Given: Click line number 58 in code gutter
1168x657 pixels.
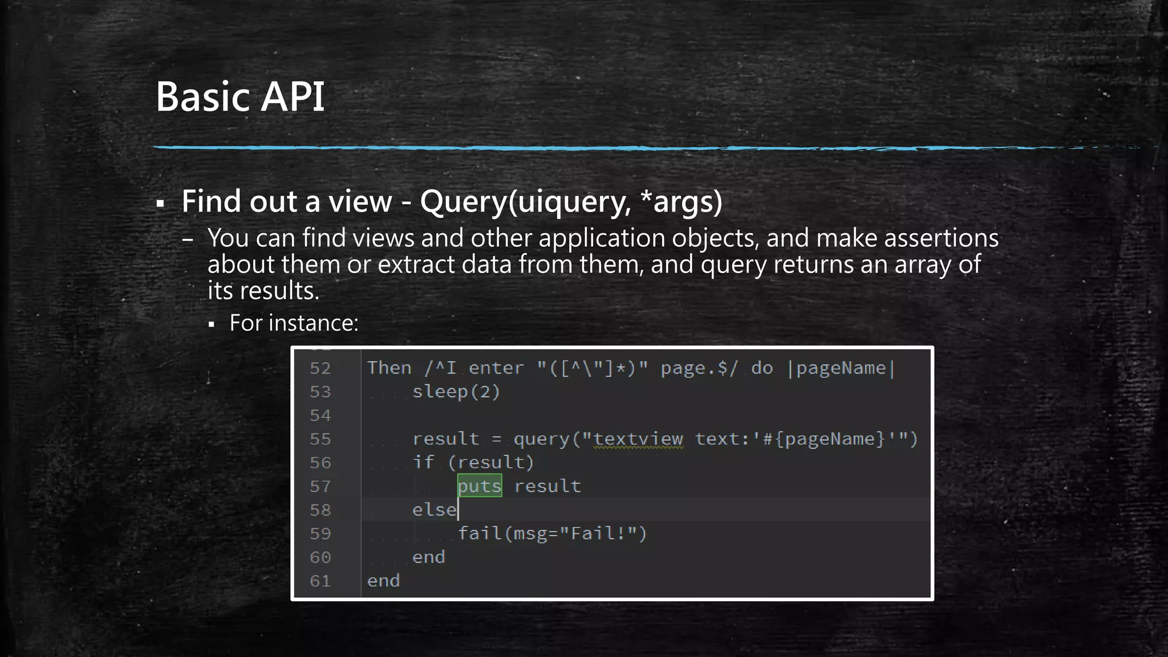Looking at the screenshot, I should coord(321,510).
